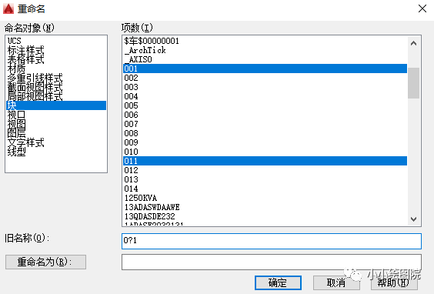
Task: Select 截面视图样式 in the object list
Action: [x=56, y=87]
